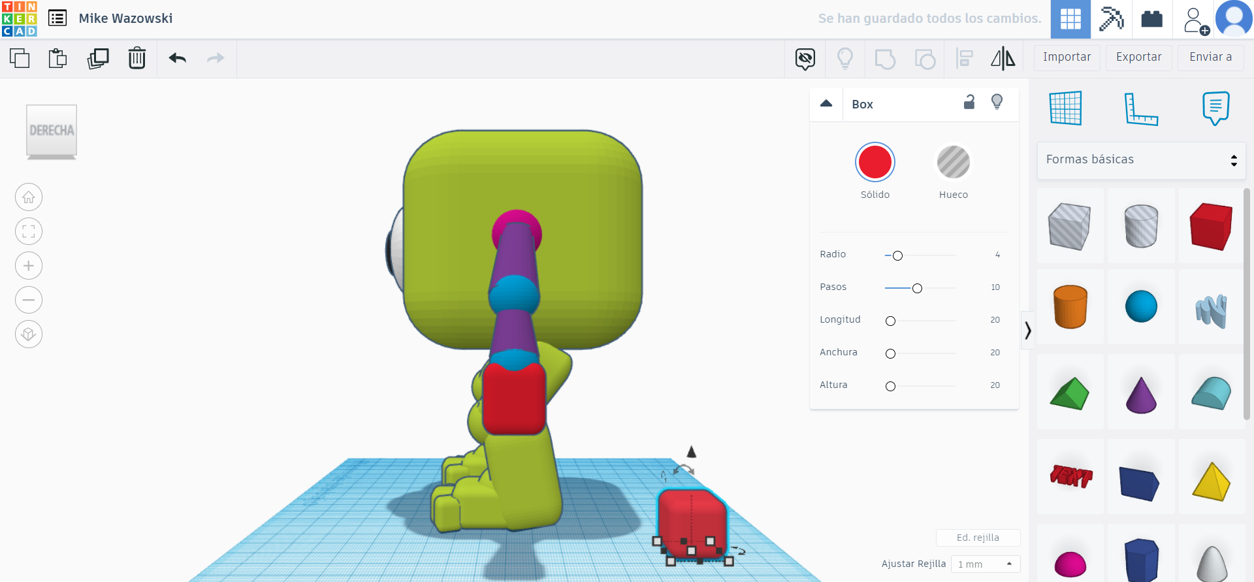
Task: Activate the Mirror flip tool
Action: tap(1003, 58)
